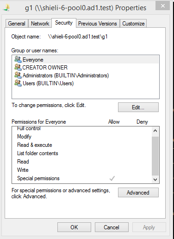The width and height of the screenshot is (174, 239).
Task: Click the Users group icon
Action: point(18,83)
